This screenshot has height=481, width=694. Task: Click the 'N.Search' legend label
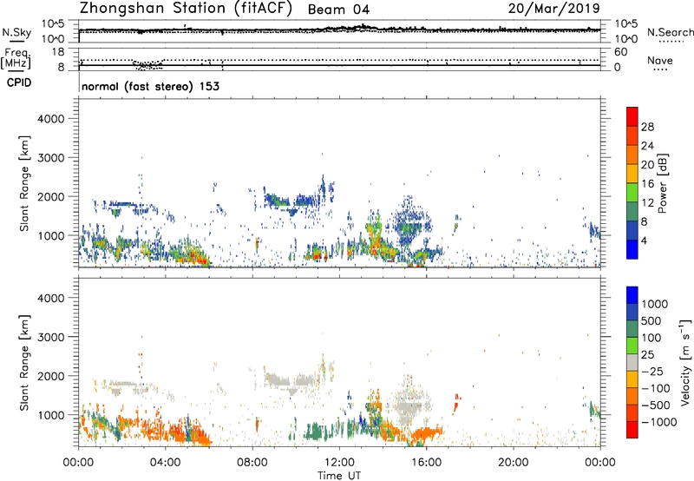pos(670,32)
